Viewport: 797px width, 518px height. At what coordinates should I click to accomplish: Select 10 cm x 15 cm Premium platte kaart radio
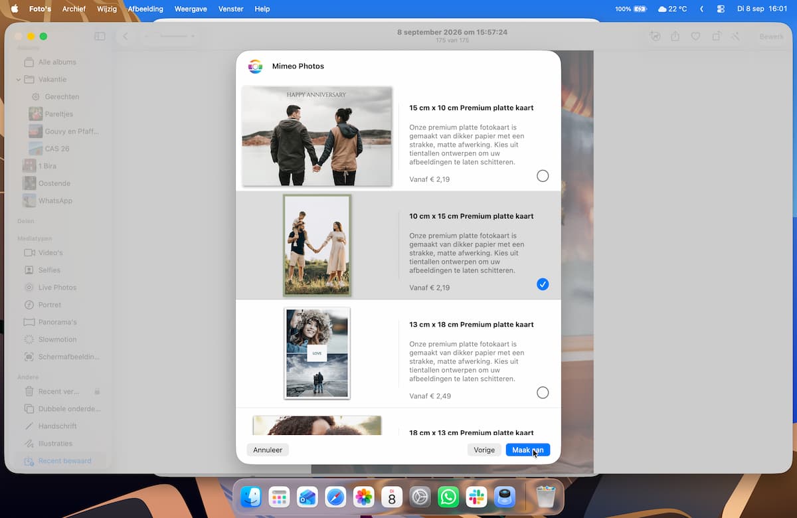543,284
